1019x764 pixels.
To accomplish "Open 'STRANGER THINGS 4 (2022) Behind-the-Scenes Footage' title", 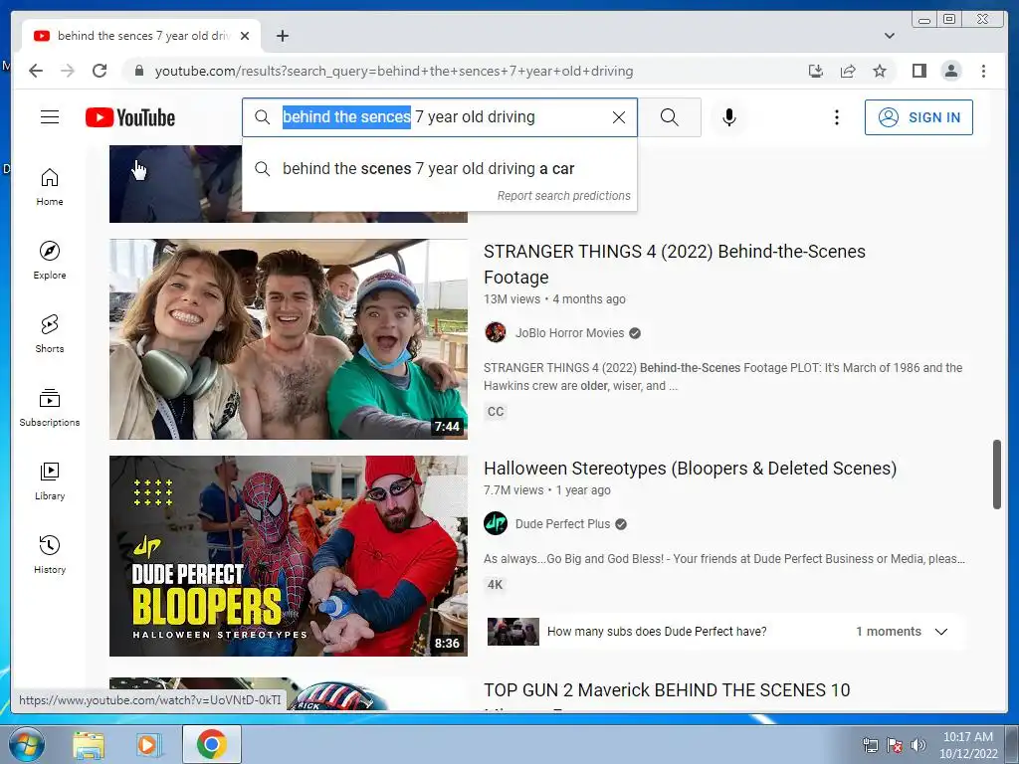I will [x=675, y=265].
